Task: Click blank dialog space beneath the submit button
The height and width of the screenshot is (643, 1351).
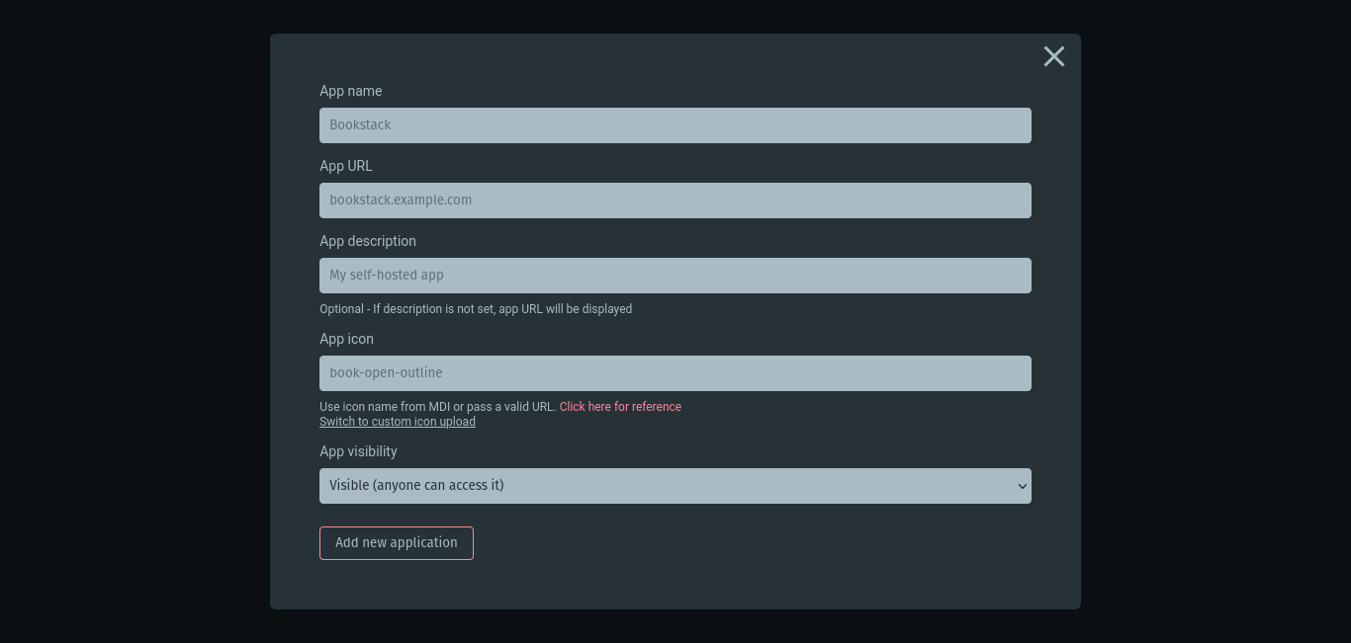Action: point(675,585)
